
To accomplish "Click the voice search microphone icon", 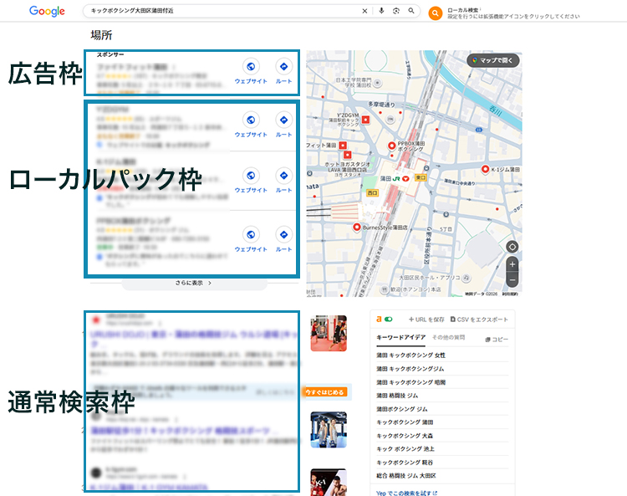I will (381, 11).
